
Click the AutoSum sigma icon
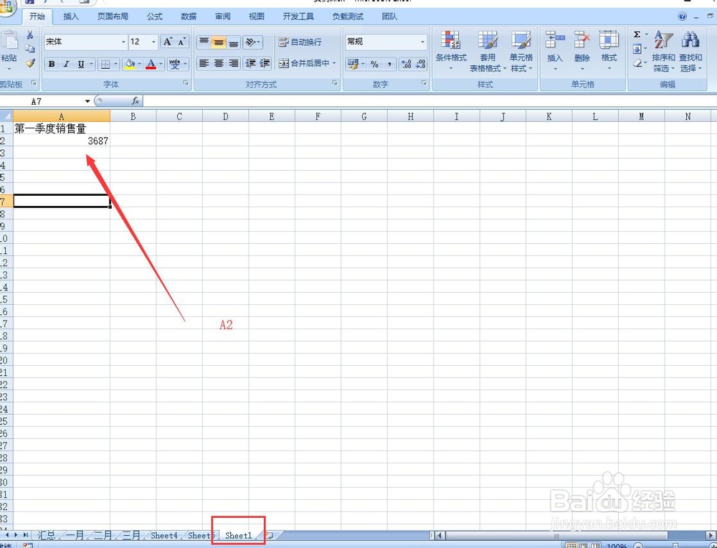click(637, 34)
